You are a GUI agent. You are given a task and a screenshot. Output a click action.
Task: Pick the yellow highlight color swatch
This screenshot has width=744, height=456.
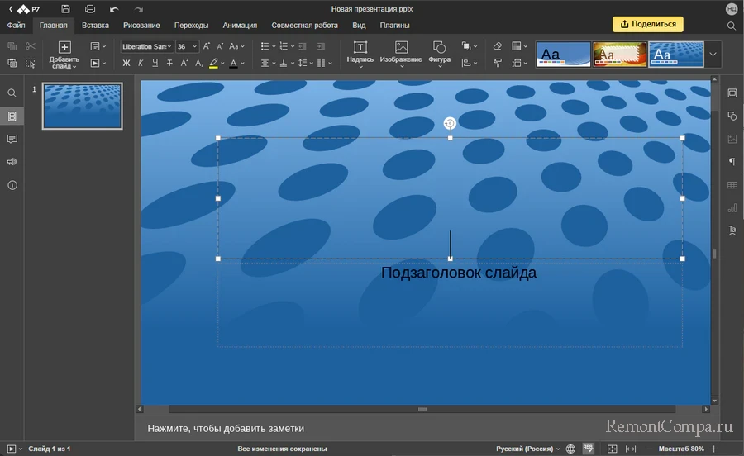click(213, 63)
